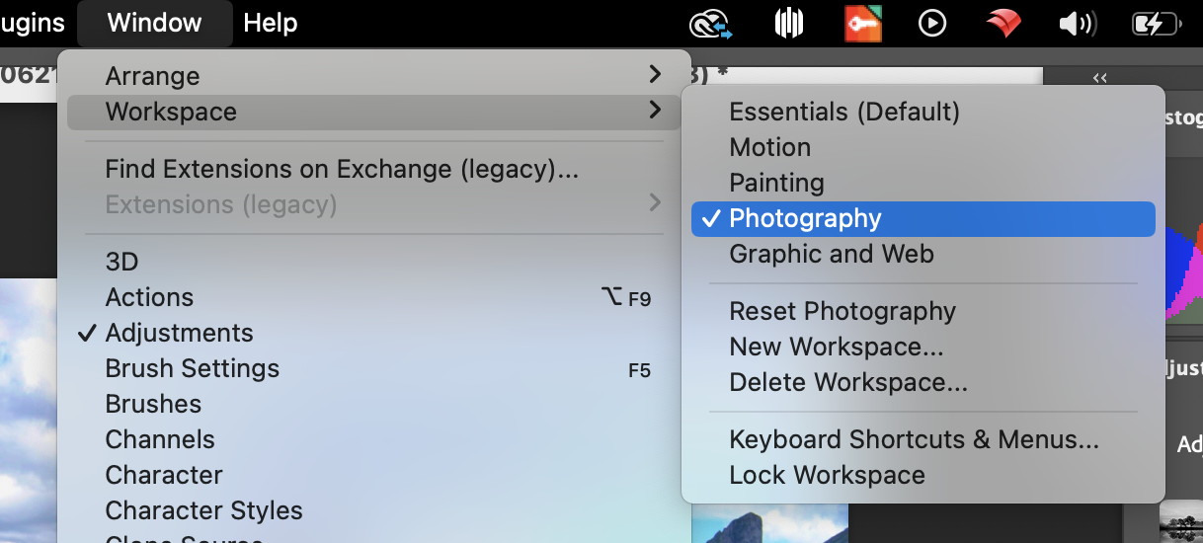Select the checked Photography workspace

click(805, 218)
